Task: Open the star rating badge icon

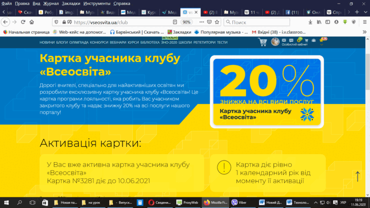Action: pyautogui.click(x=323, y=40)
